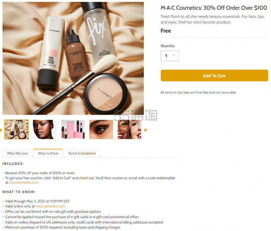Click the Quantity dropdown arrow

[174, 55]
